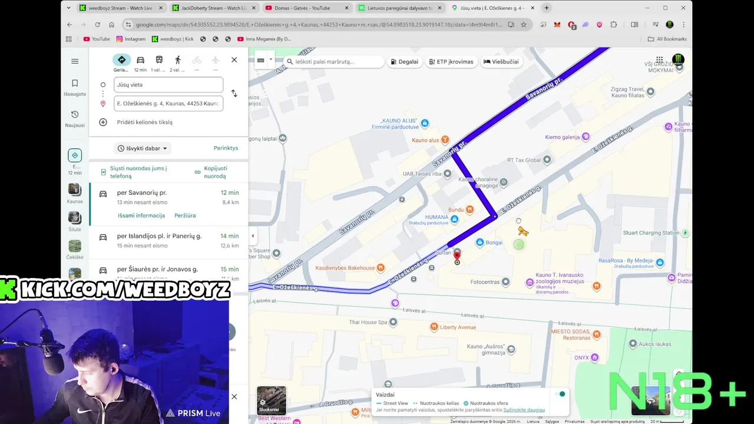
Task: Open Parinktys route options
Action: click(226, 148)
